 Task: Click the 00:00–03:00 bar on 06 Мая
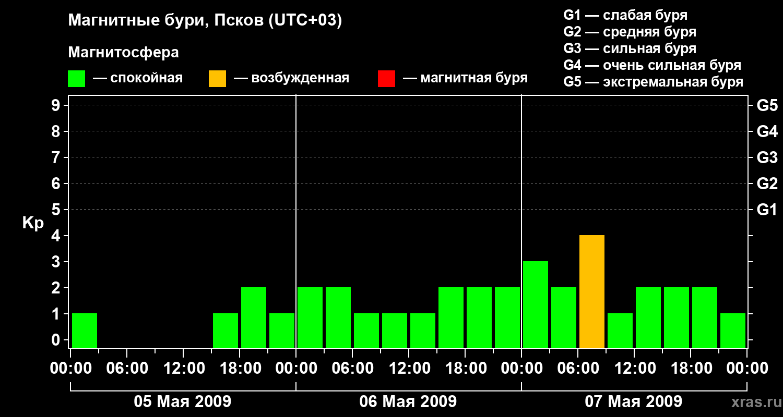(310, 317)
